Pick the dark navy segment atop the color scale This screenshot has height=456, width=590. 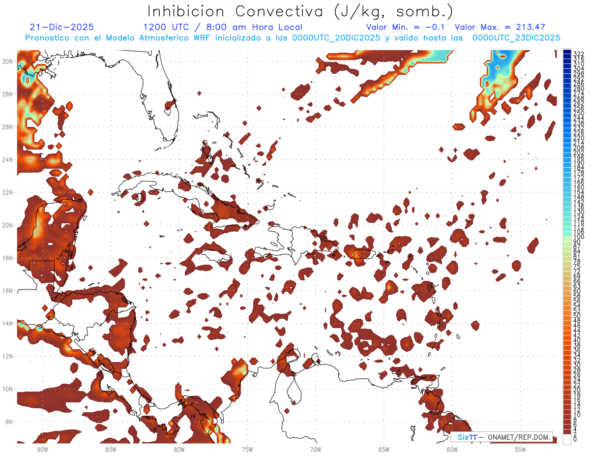[567, 53]
